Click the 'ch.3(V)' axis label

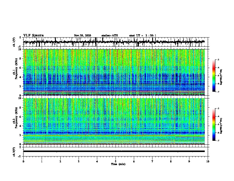click(x=14, y=152)
